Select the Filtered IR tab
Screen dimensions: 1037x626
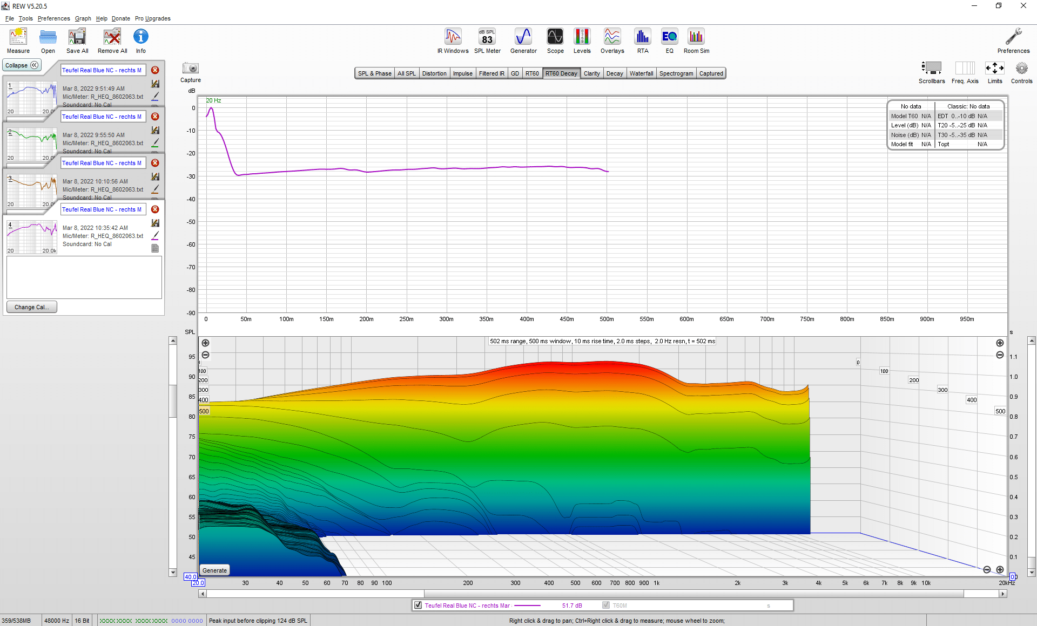pyautogui.click(x=491, y=73)
